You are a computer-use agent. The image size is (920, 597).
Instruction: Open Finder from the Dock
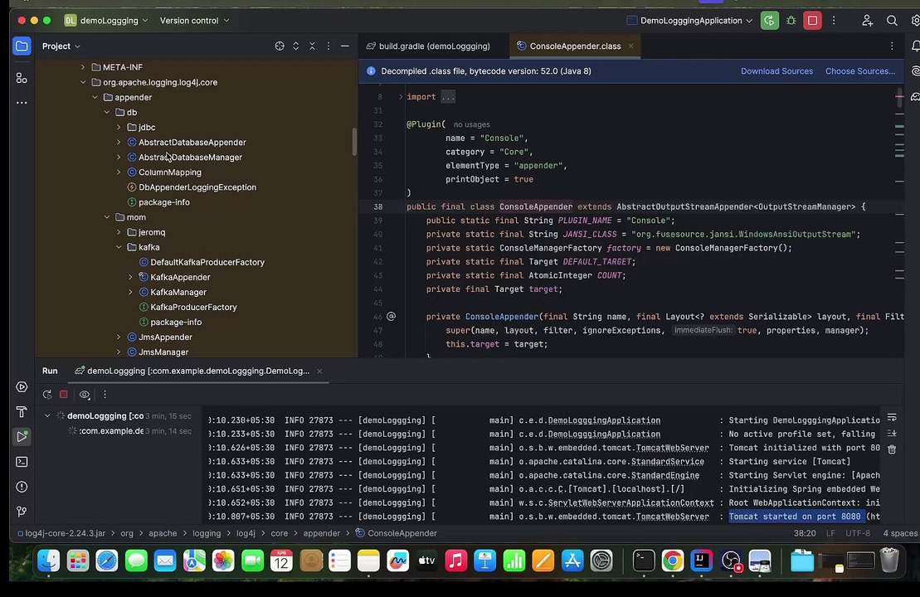click(49, 561)
